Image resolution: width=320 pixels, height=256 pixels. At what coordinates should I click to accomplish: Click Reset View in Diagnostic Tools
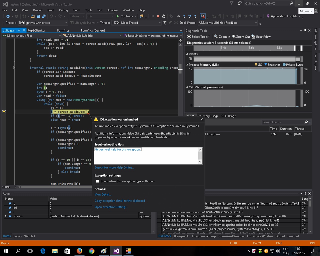[261, 37]
